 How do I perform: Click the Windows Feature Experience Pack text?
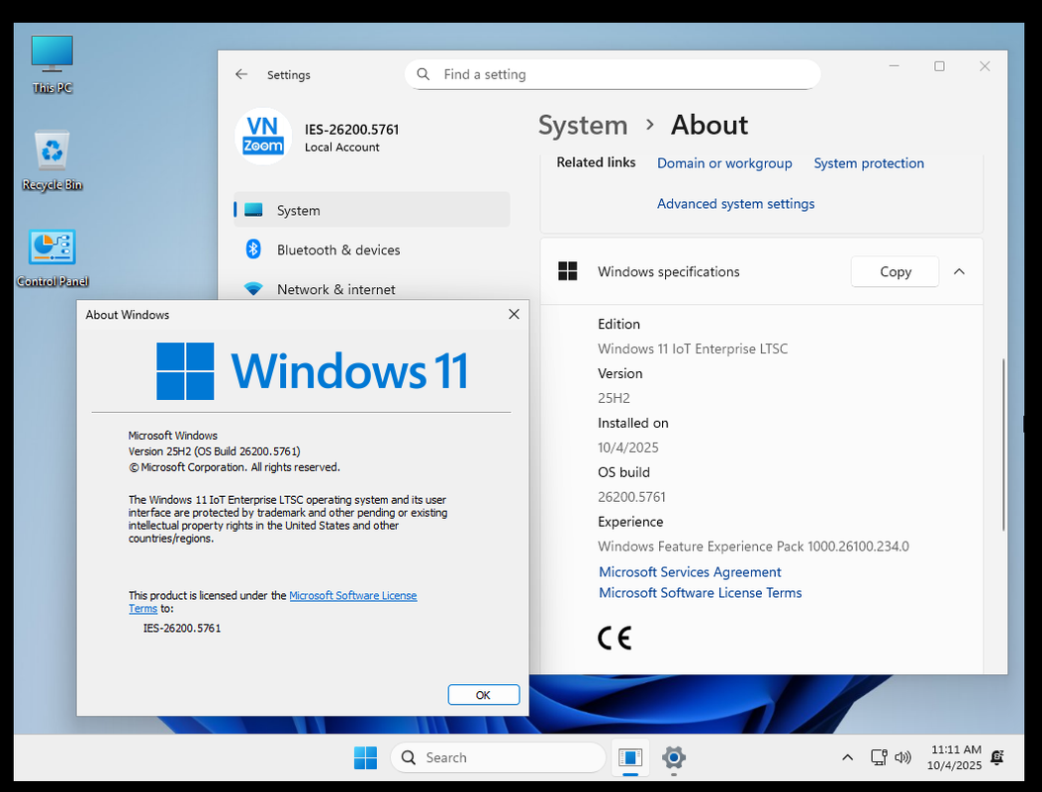click(753, 545)
